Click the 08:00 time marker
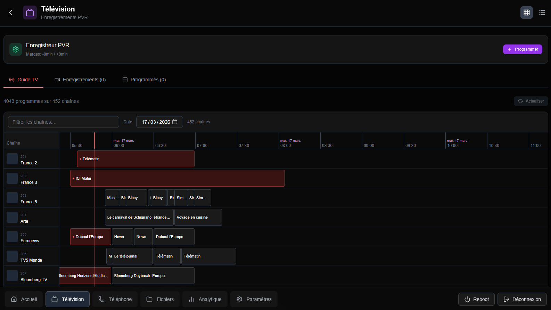551x310 pixels. (286, 146)
